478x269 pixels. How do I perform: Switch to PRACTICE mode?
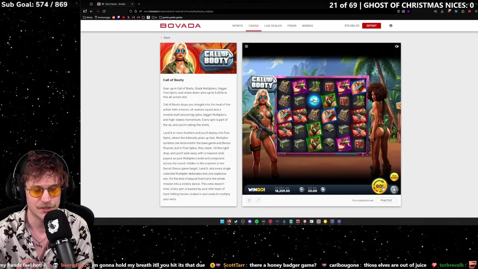pyautogui.click(x=386, y=200)
